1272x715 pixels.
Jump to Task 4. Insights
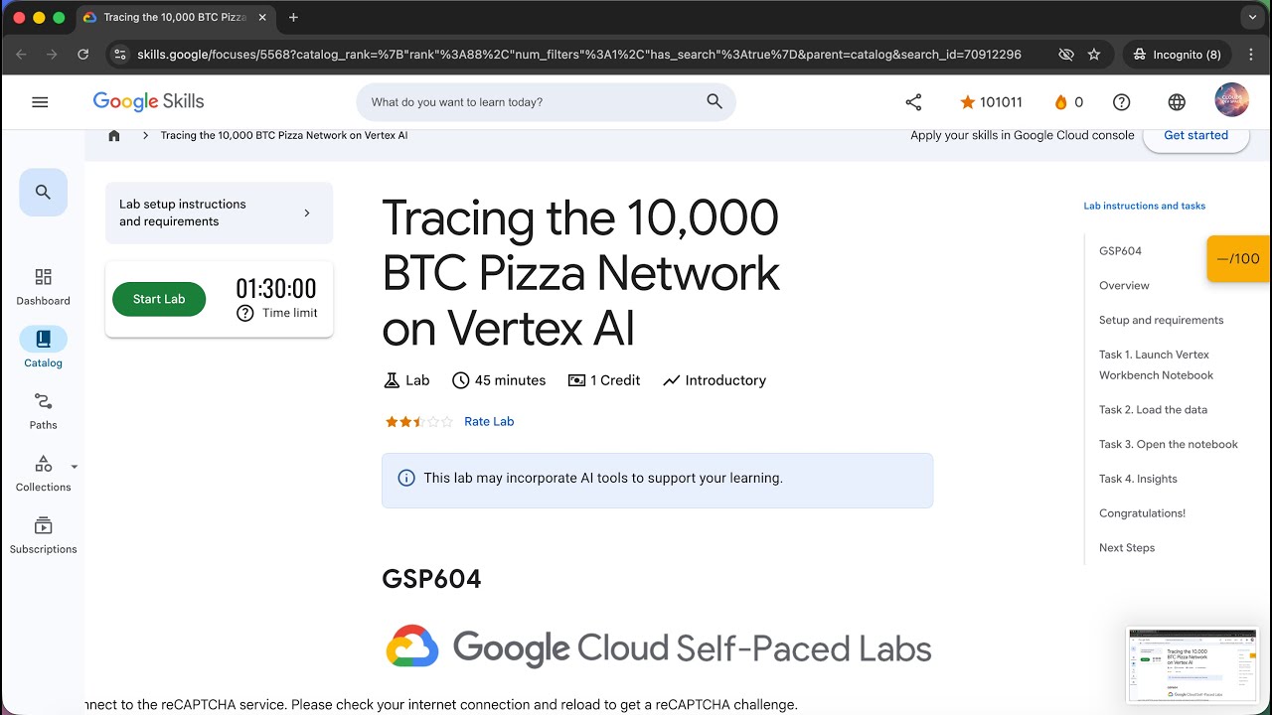pos(1138,479)
